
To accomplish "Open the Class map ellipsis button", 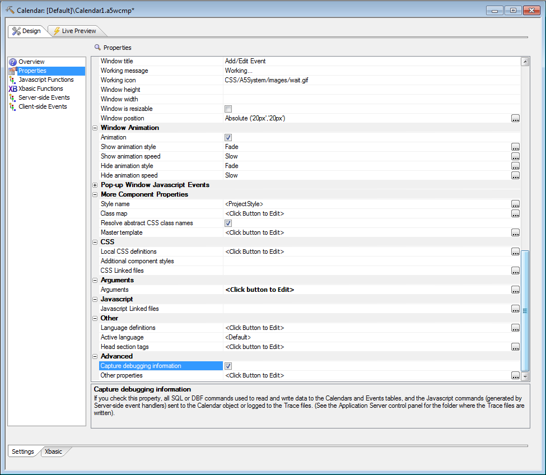I will click(515, 213).
